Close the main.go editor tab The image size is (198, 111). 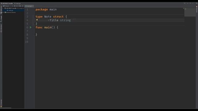[33, 6]
